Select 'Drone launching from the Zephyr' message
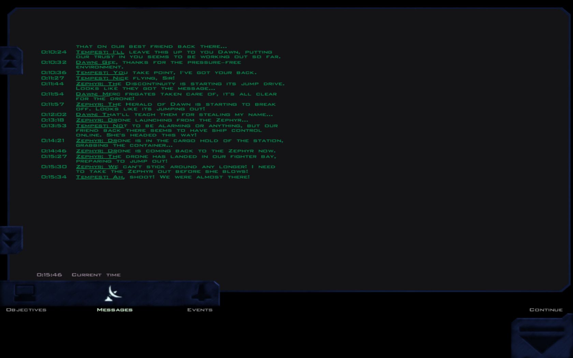The height and width of the screenshot is (358, 573). [145, 120]
